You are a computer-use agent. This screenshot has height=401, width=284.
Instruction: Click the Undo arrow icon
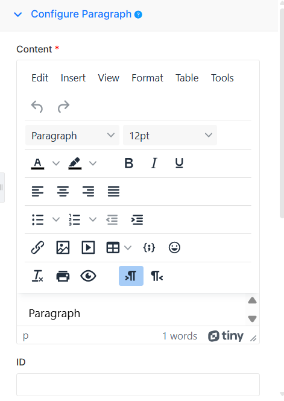[37, 106]
